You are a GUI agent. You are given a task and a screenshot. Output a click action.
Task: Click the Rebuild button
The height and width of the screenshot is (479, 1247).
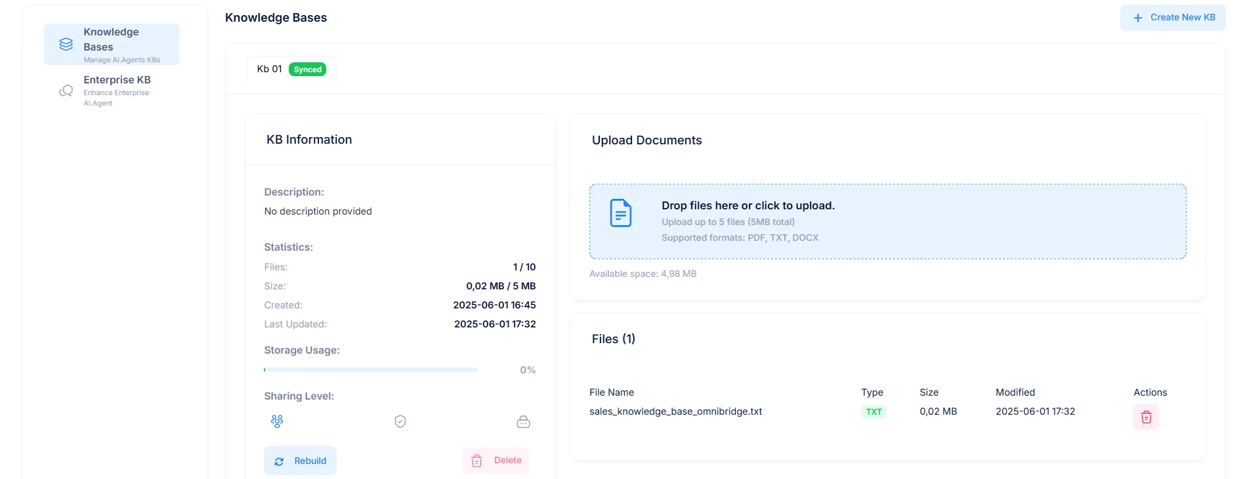coord(300,461)
